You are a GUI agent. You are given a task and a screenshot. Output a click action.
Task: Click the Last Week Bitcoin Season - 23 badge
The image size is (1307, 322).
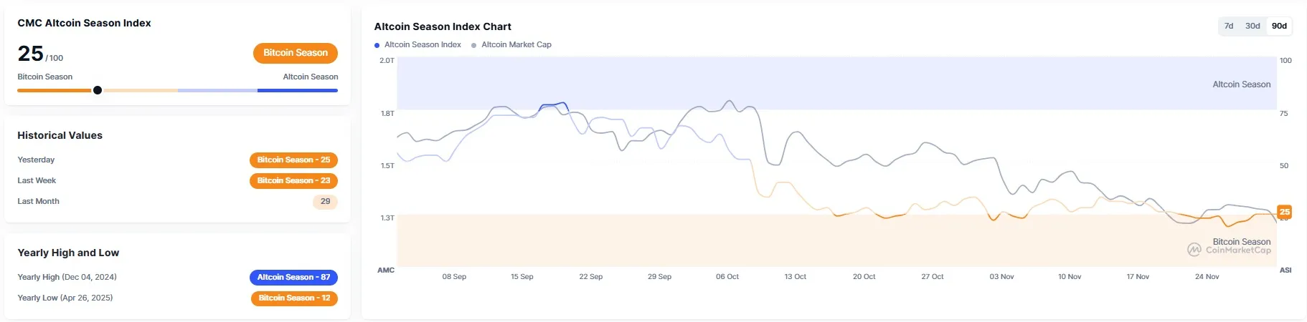[293, 181]
